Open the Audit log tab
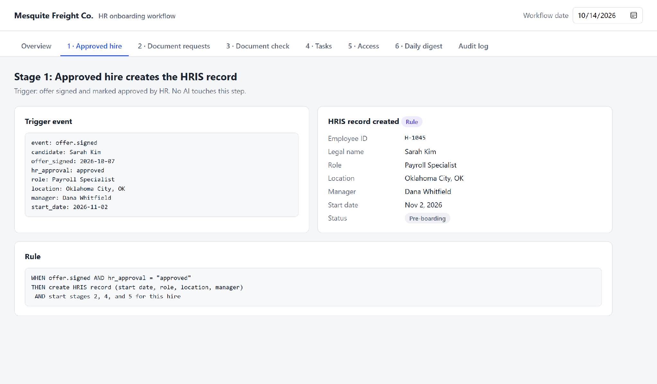Screen dimensions: 657x384 point(473,46)
